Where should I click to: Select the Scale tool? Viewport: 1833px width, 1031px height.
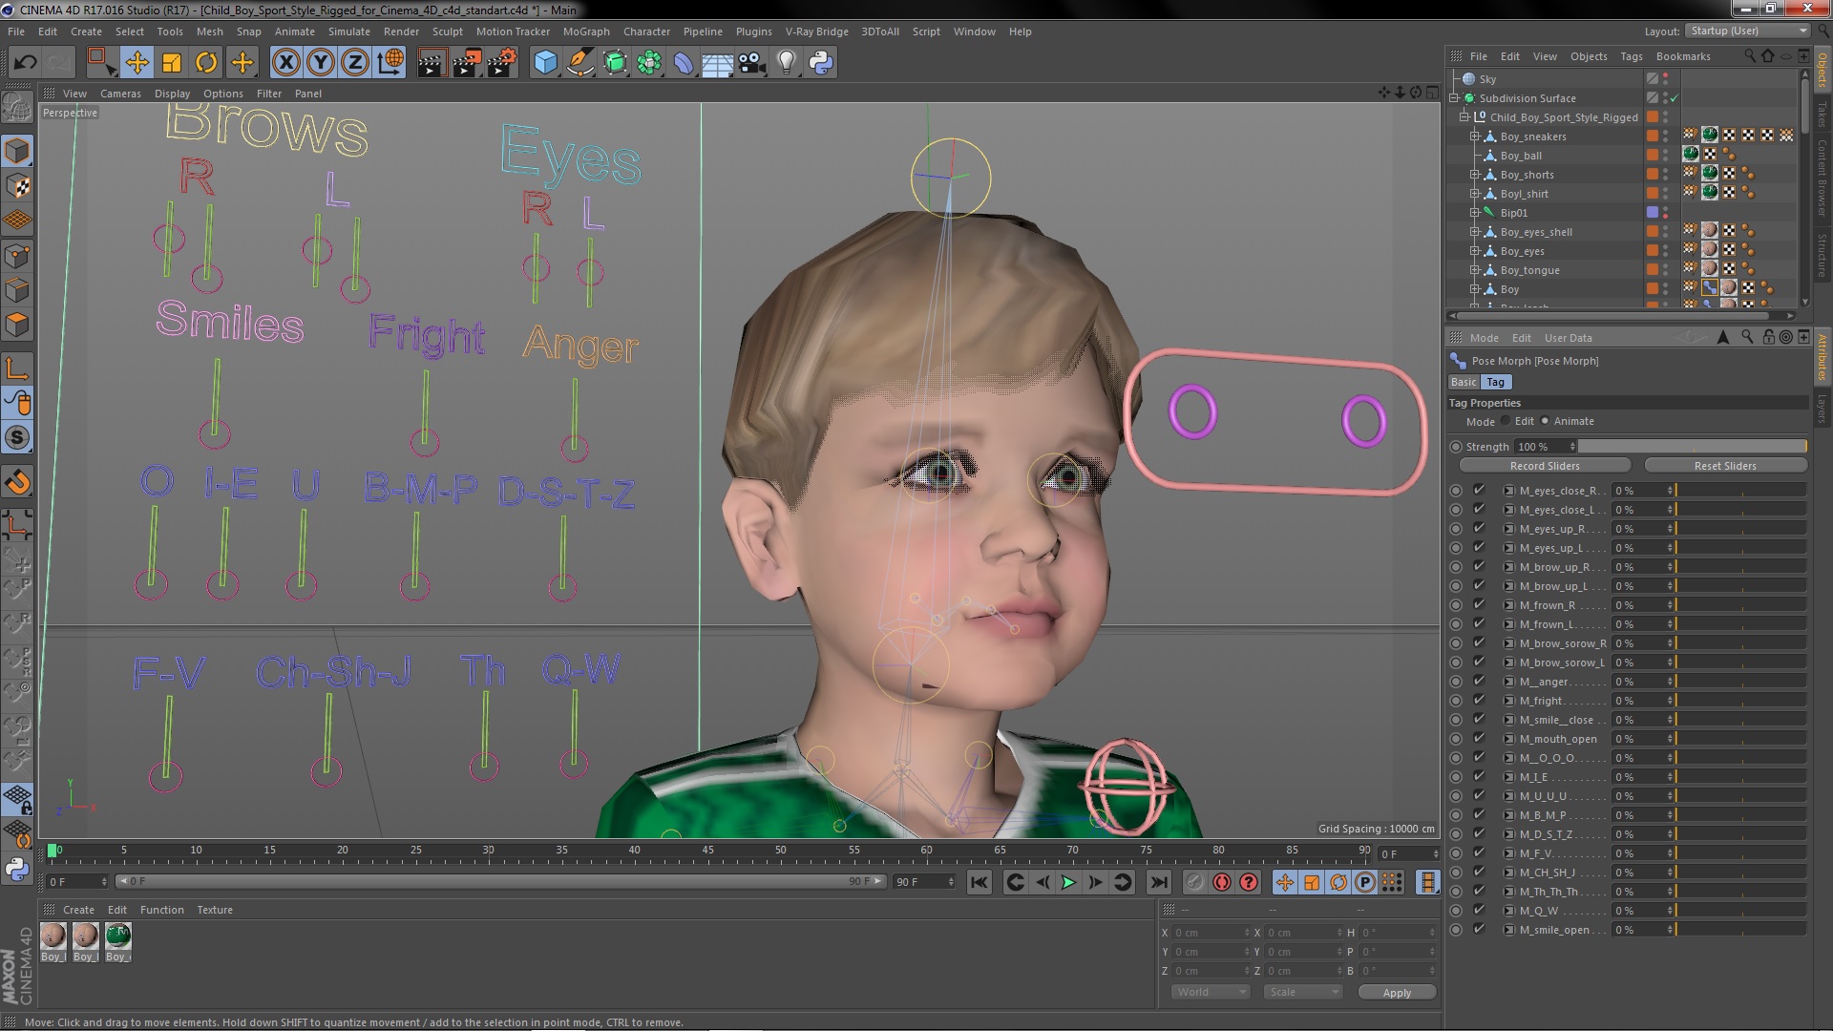coord(172,63)
